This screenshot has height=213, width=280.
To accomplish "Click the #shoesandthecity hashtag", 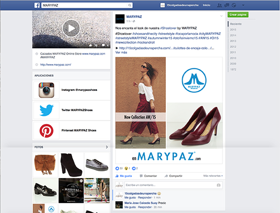I will click(x=145, y=34).
